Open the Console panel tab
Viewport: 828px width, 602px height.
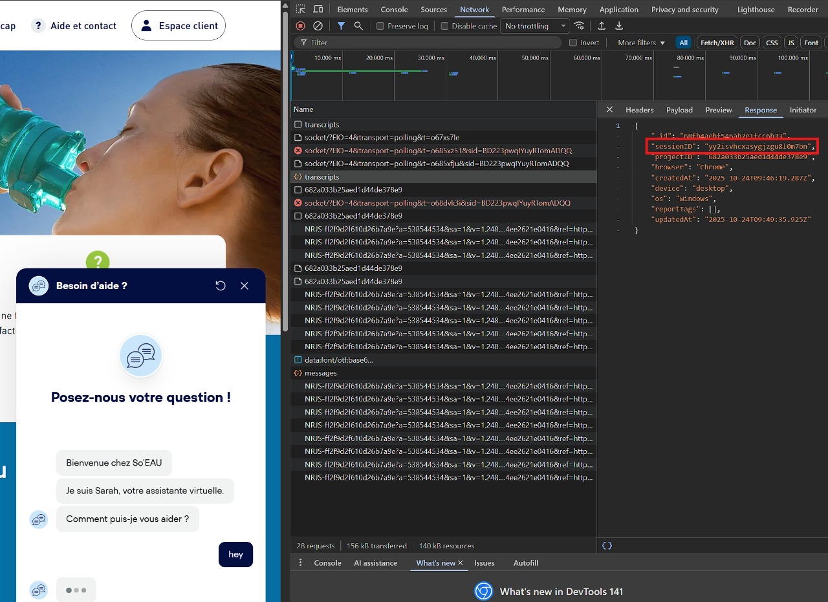[x=394, y=10]
